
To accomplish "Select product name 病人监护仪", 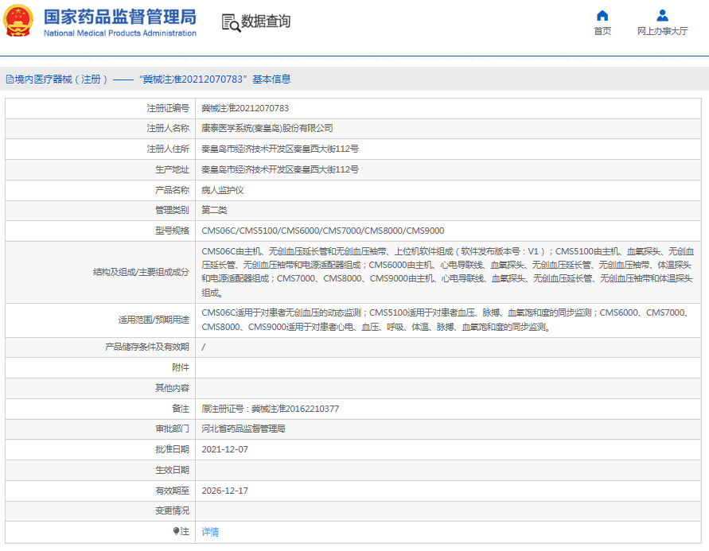I will tap(223, 190).
